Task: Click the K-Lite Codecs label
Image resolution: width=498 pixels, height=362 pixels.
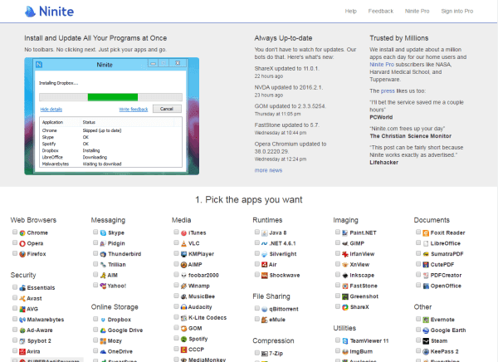Action: pos(207,318)
